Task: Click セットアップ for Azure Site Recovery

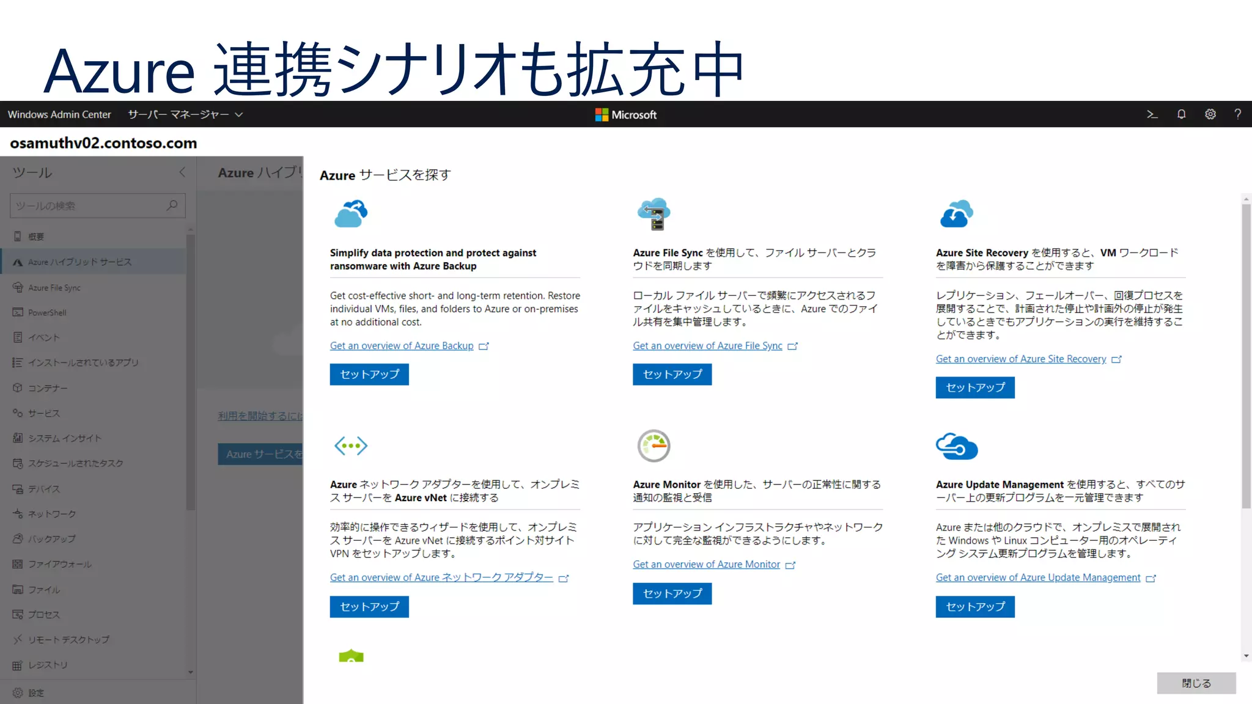Action: click(975, 387)
